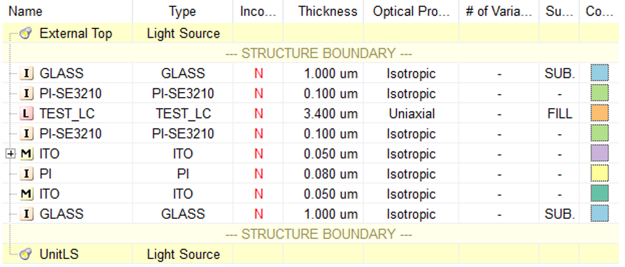Expand the ITO layer tree node
This screenshot has height=267, width=625.
(10, 154)
